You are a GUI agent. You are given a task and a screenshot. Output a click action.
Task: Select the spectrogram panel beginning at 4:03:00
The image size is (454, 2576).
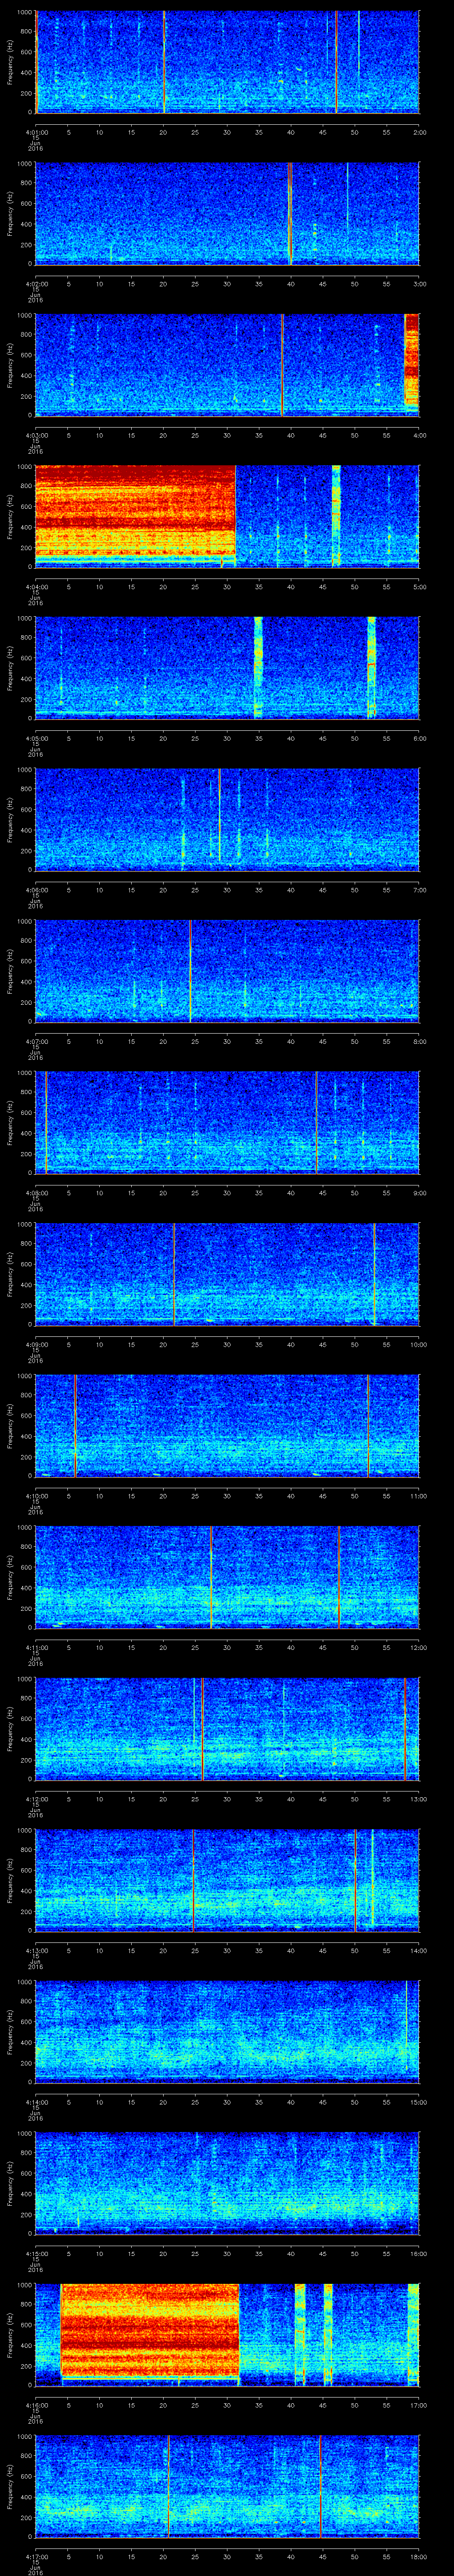227,365
